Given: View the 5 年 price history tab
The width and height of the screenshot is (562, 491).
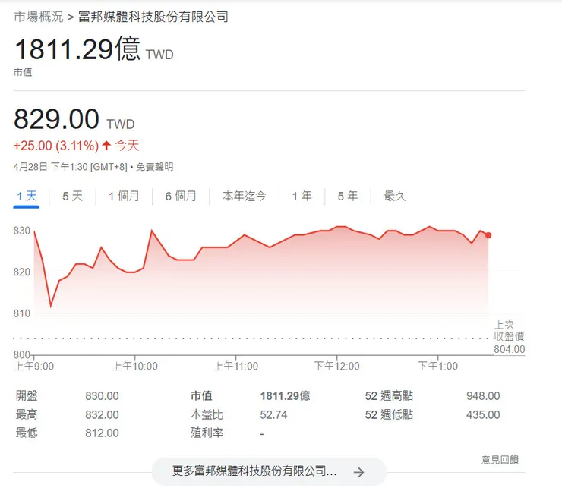Looking at the screenshot, I should click(x=347, y=196).
